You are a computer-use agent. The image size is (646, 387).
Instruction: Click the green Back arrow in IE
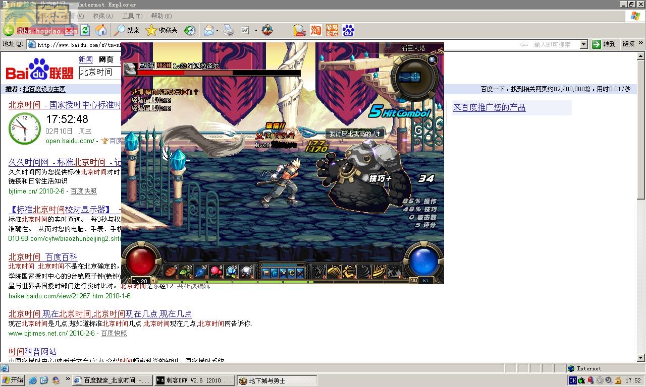[x=9, y=30]
